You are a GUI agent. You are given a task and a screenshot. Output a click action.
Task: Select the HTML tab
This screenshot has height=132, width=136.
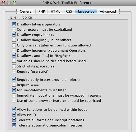click(55, 11)
